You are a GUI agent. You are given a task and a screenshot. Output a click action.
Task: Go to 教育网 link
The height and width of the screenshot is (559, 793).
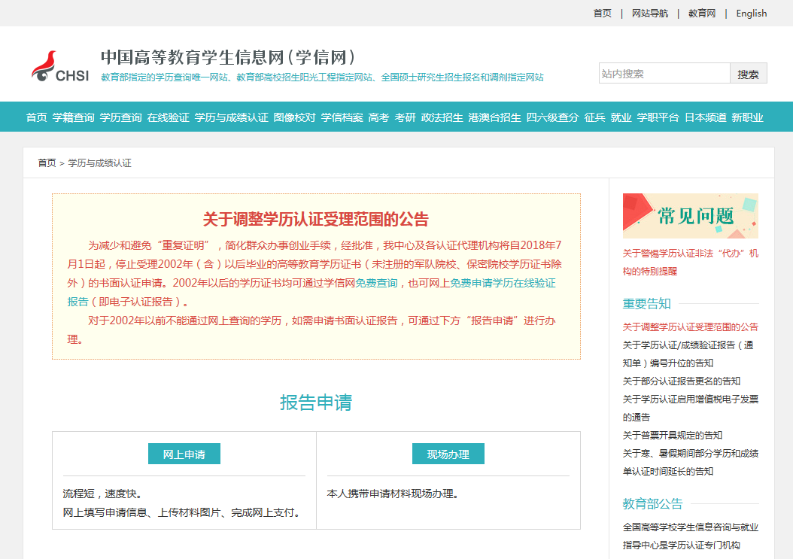702,13
